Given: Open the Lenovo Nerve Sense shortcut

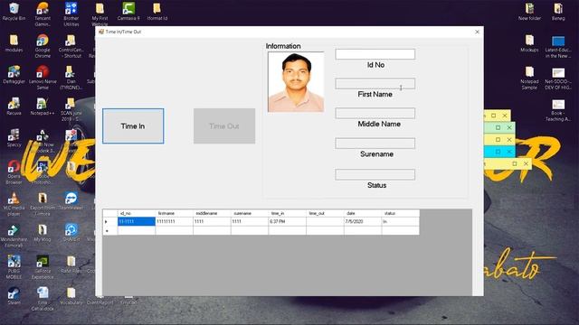Looking at the screenshot, I should pos(43,78).
